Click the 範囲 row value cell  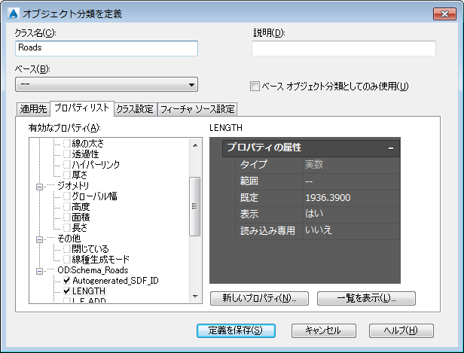point(351,181)
